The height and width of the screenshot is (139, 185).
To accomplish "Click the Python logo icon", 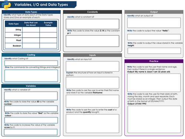I will (6, 5).
